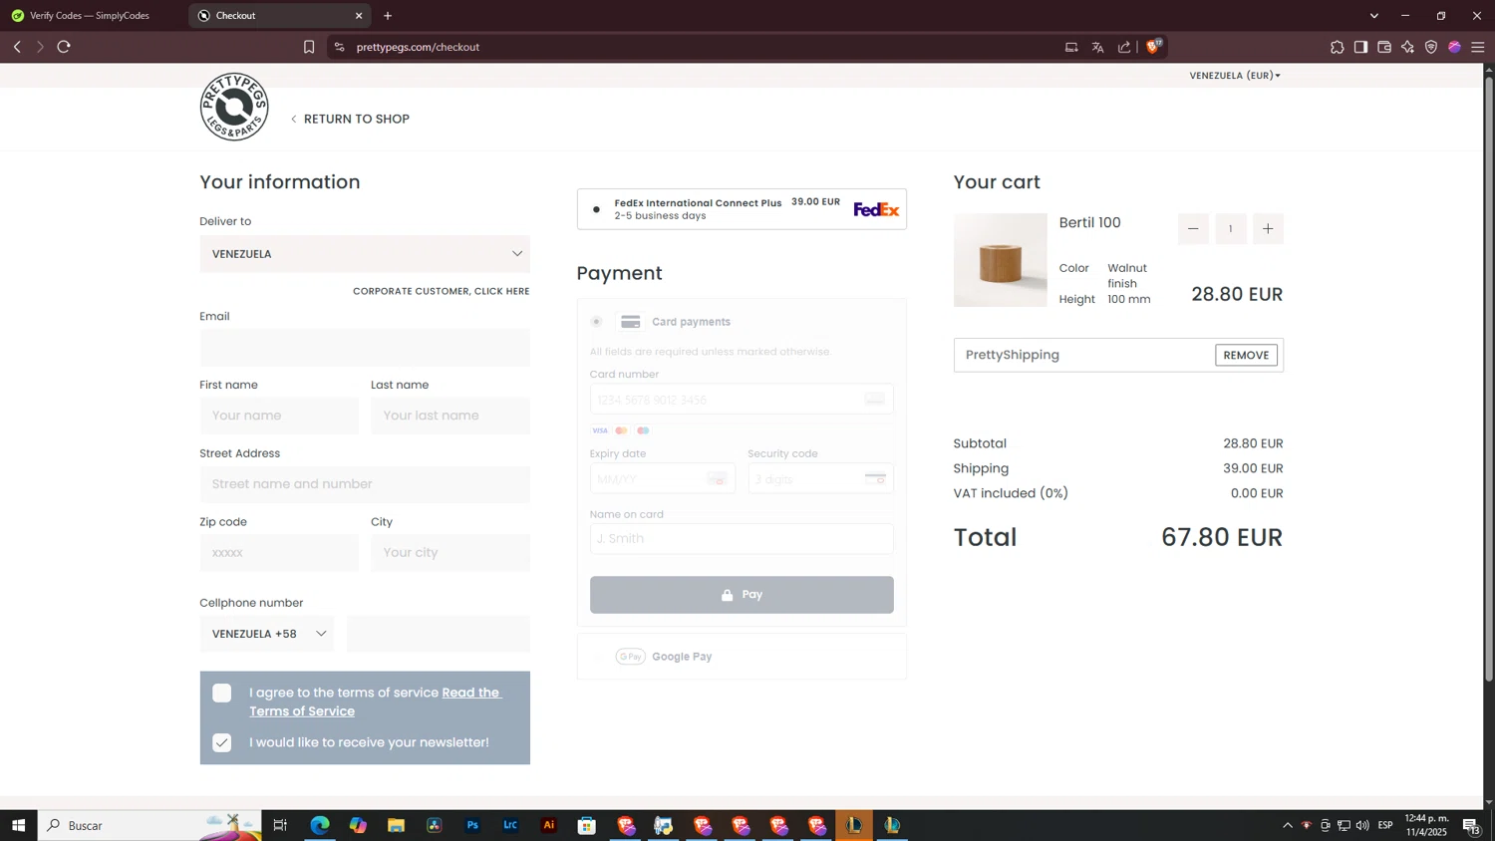The height and width of the screenshot is (841, 1495).
Task: Open the Venezuela (EUR) currency selector
Action: click(x=1235, y=76)
